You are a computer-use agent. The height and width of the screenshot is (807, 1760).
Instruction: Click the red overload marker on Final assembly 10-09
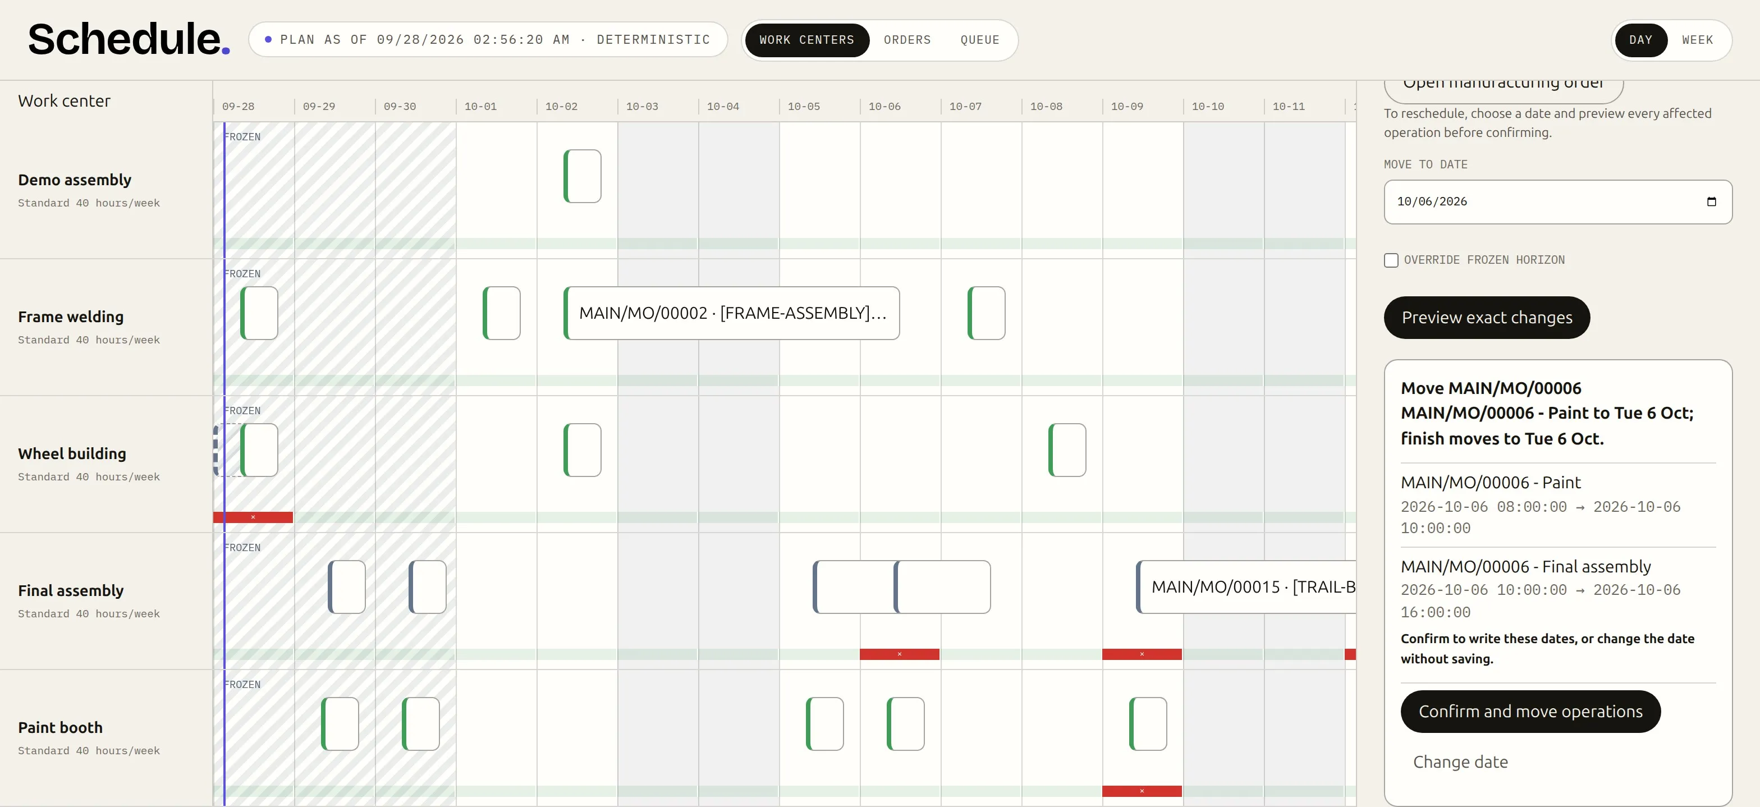1142,654
